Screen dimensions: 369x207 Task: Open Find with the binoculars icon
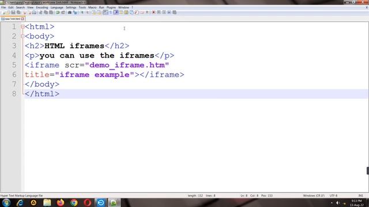click(x=69, y=12)
